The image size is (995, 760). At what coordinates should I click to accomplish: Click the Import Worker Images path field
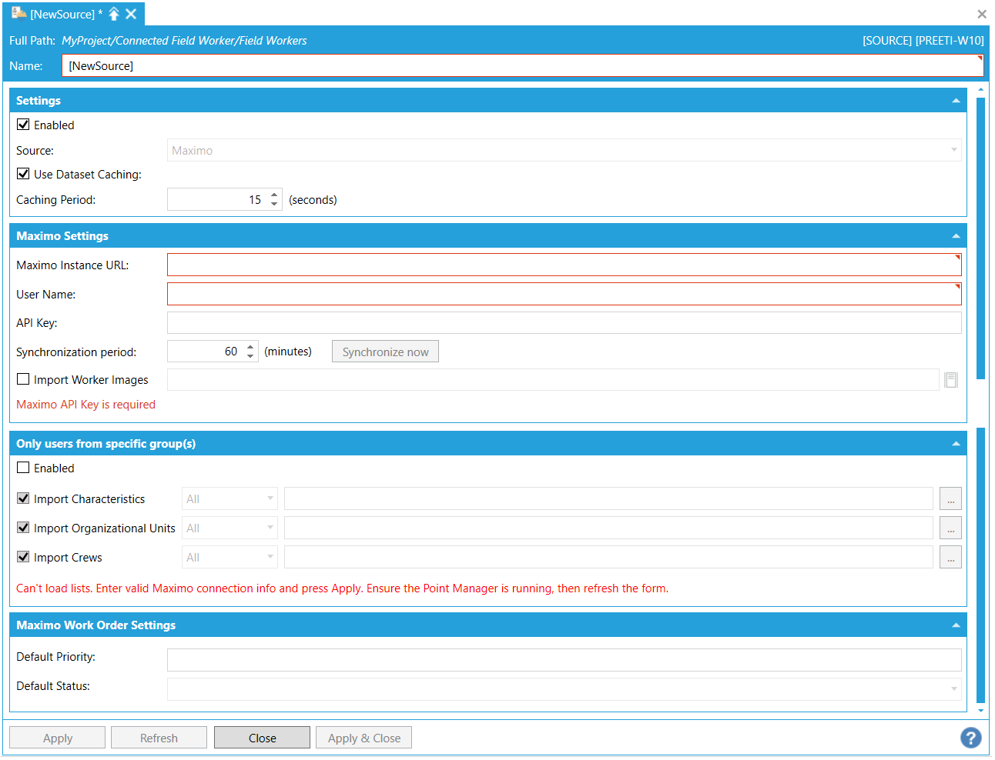[553, 379]
